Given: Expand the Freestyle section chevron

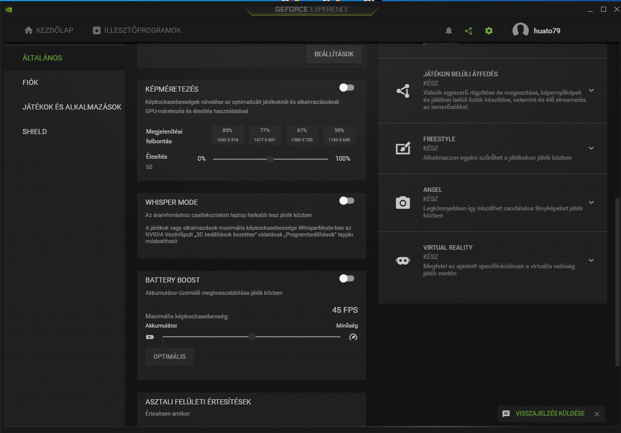Looking at the screenshot, I should [x=591, y=148].
